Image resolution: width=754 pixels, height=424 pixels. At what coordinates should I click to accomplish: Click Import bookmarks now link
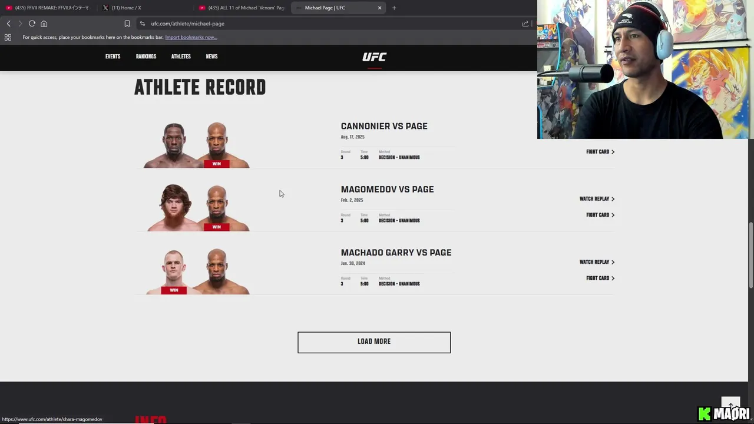tap(191, 37)
